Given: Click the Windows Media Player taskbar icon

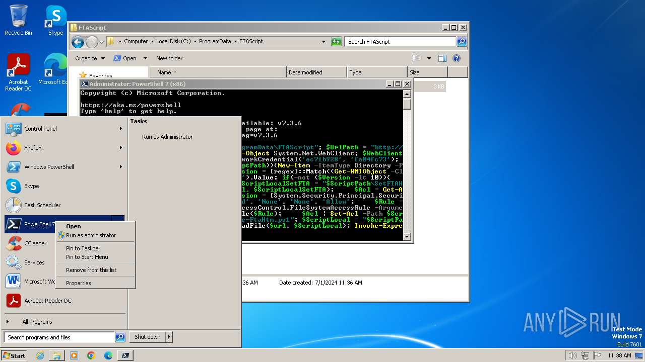Looking at the screenshot, I should 74,355.
